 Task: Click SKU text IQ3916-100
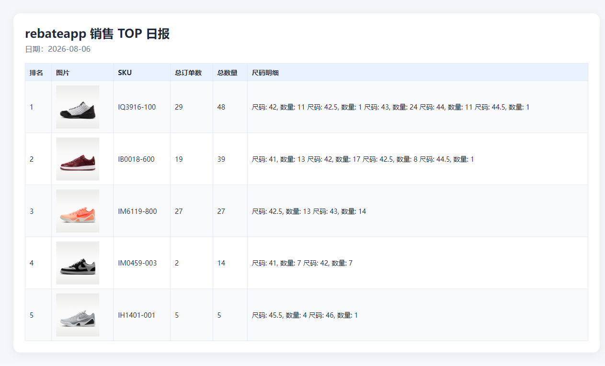tap(137, 107)
